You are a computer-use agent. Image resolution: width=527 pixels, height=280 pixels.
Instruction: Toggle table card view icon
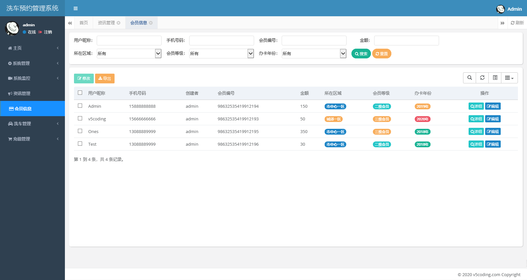pos(495,78)
